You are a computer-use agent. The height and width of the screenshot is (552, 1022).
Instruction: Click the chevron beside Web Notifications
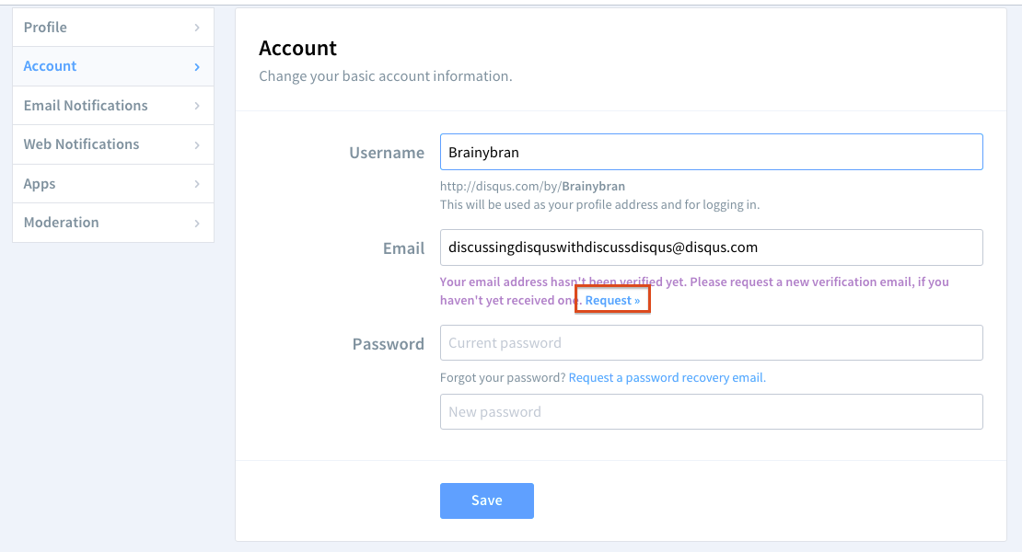point(197,145)
